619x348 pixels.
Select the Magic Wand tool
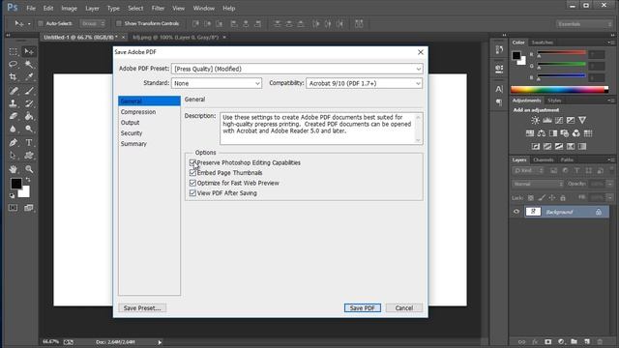coord(29,65)
